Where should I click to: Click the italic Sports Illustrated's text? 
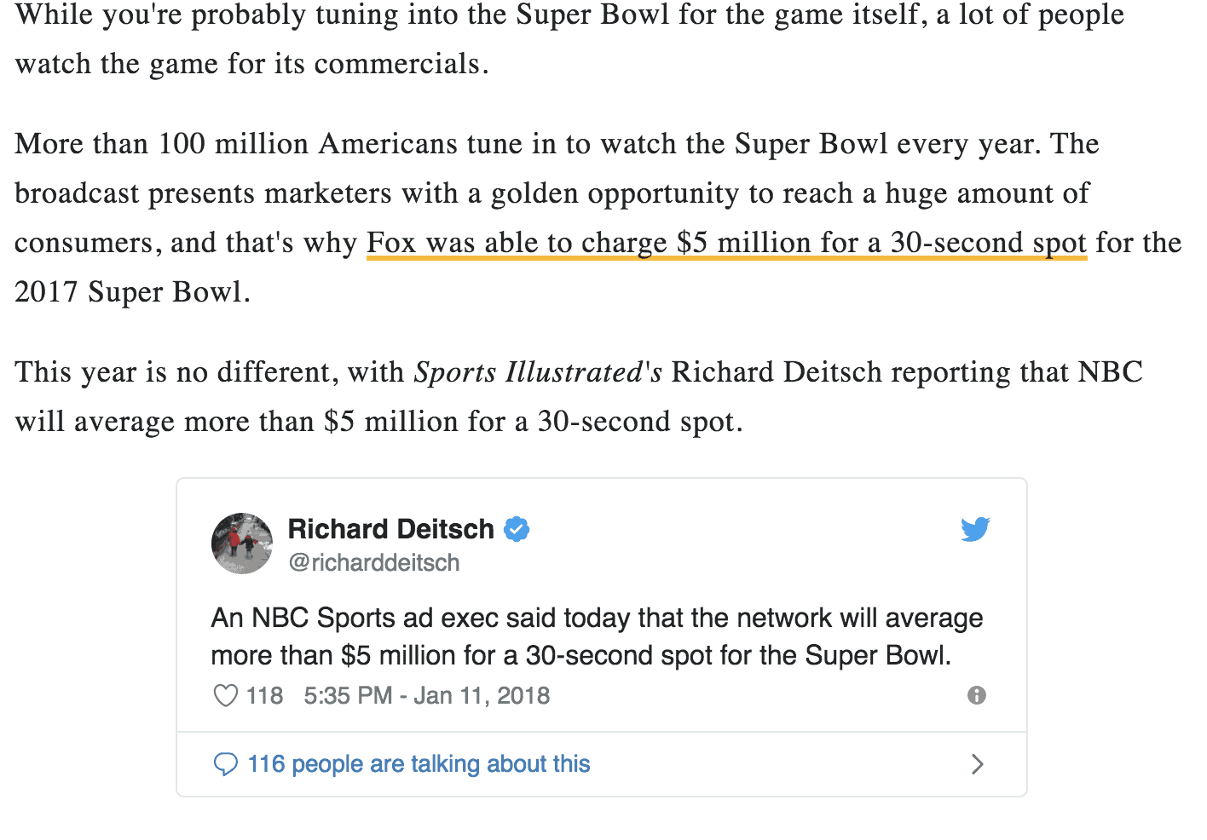point(538,372)
